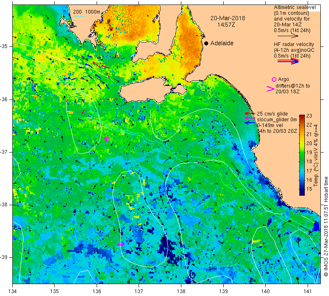Image resolution: width=329 pixels, height=296 pixels.
Task: Click the 'slocum_glider 0m' legend text
Action: coord(277,120)
